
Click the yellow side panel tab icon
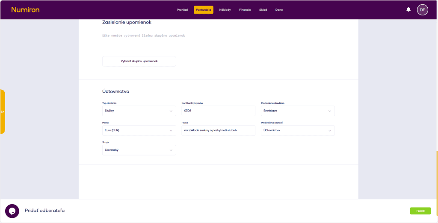tap(3, 111)
